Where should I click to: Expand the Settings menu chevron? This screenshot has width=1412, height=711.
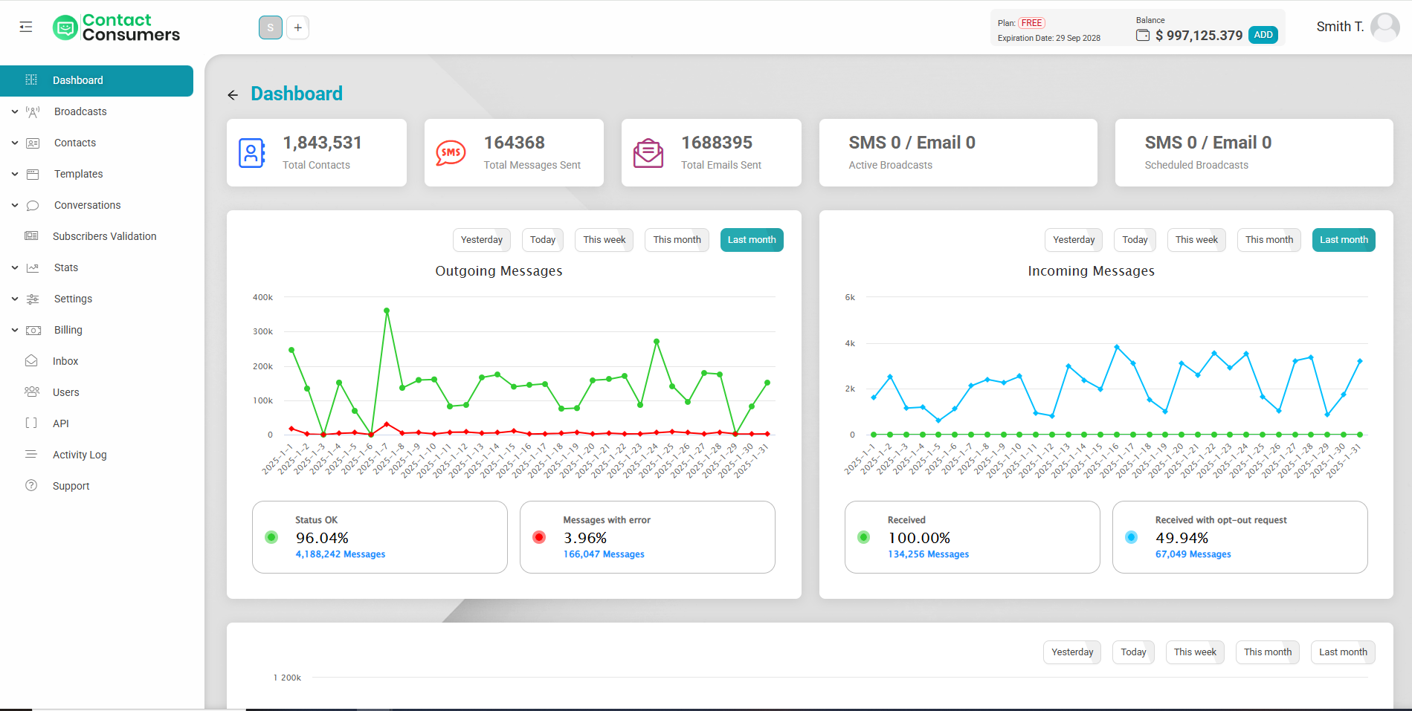tap(15, 299)
